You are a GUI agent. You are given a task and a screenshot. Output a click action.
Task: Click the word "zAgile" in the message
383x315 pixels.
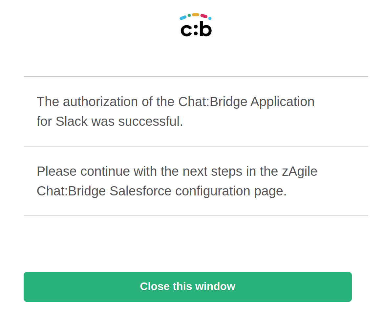coord(299,171)
